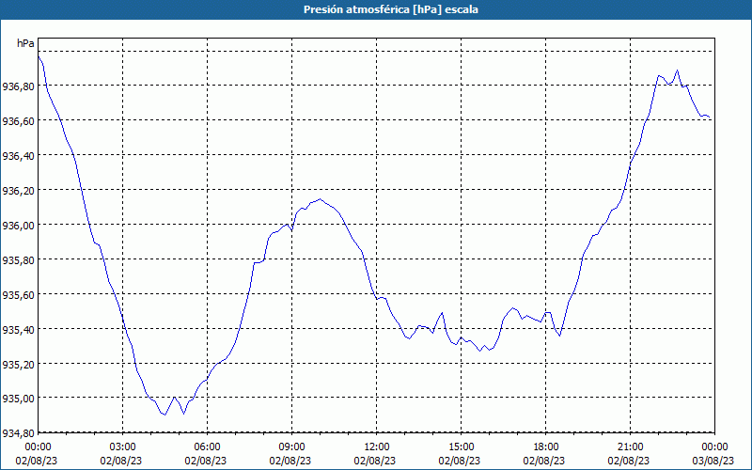The image size is (752, 470).
Task: Click the 12:00 time axis label
Action: pos(377,447)
